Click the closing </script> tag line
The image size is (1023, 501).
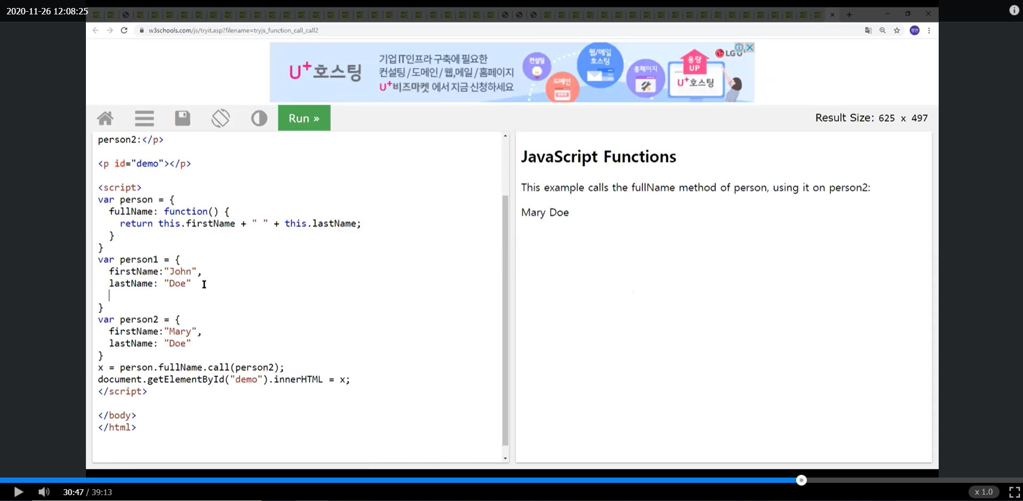pyautogui.click(x=122, y=392)
